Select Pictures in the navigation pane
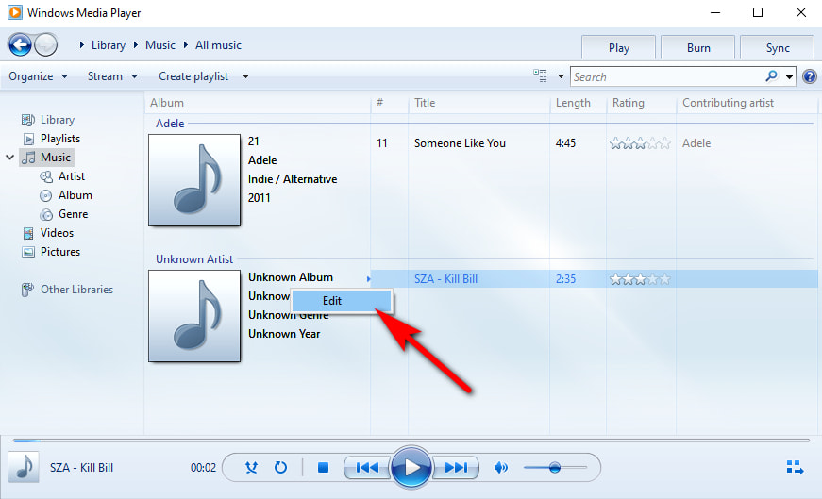The width and height of the screenshot is (822, 499). (59, 252)
